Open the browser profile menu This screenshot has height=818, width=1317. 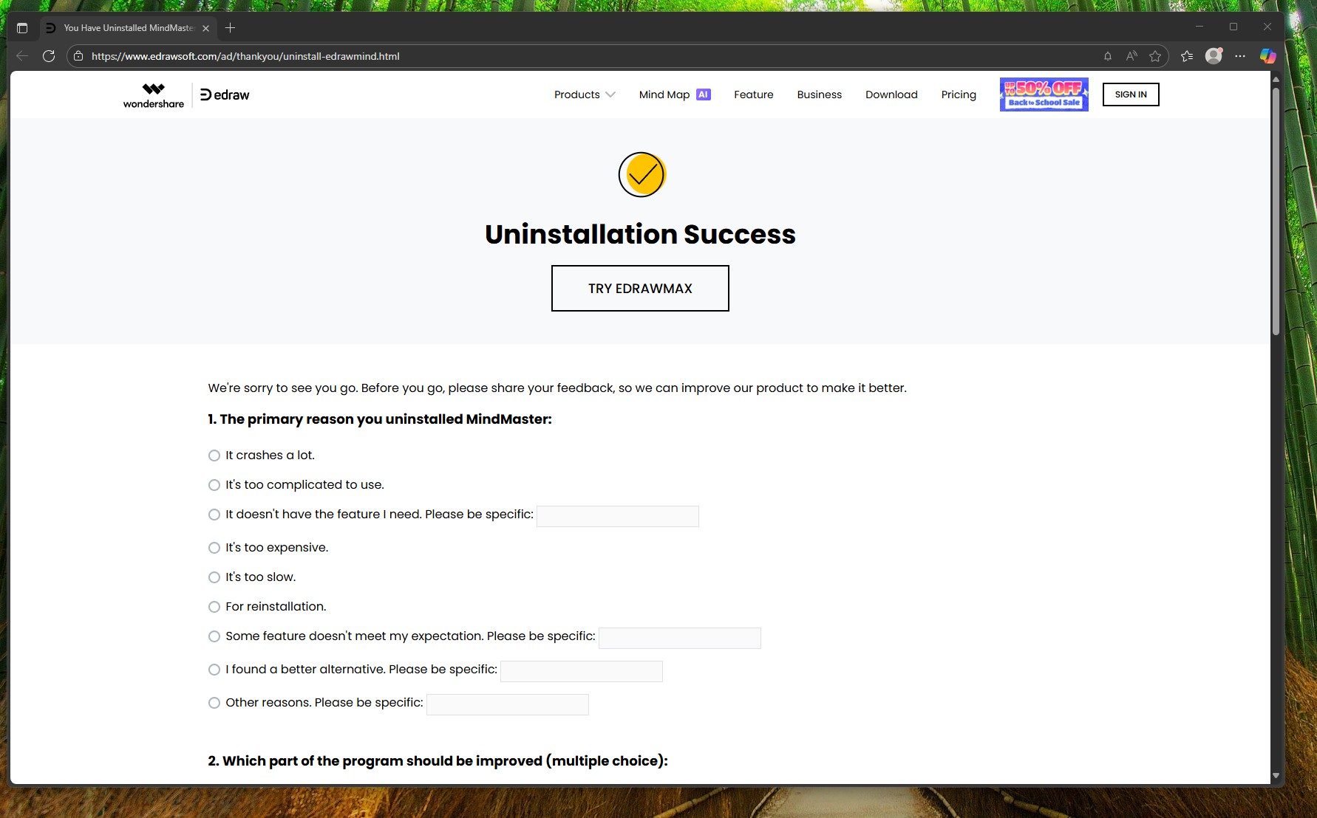(x=1214, y=56)
